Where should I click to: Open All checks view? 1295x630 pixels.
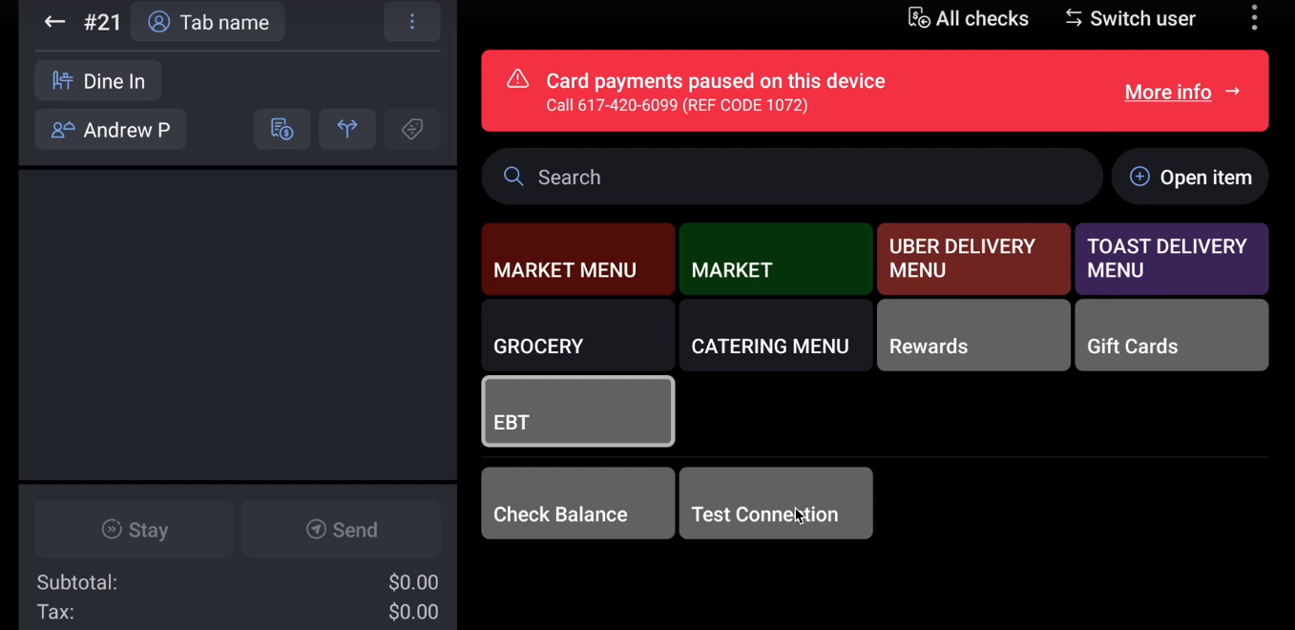tap(968, 18)
